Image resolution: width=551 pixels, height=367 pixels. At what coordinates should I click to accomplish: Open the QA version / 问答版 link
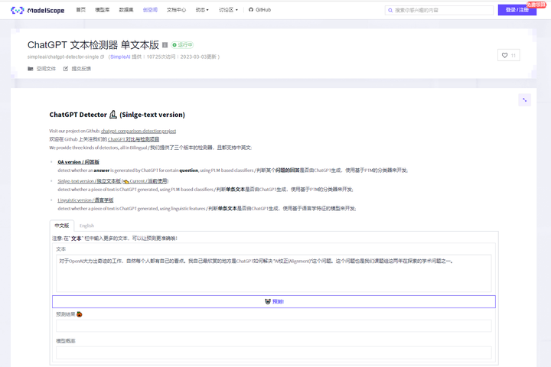78,162
